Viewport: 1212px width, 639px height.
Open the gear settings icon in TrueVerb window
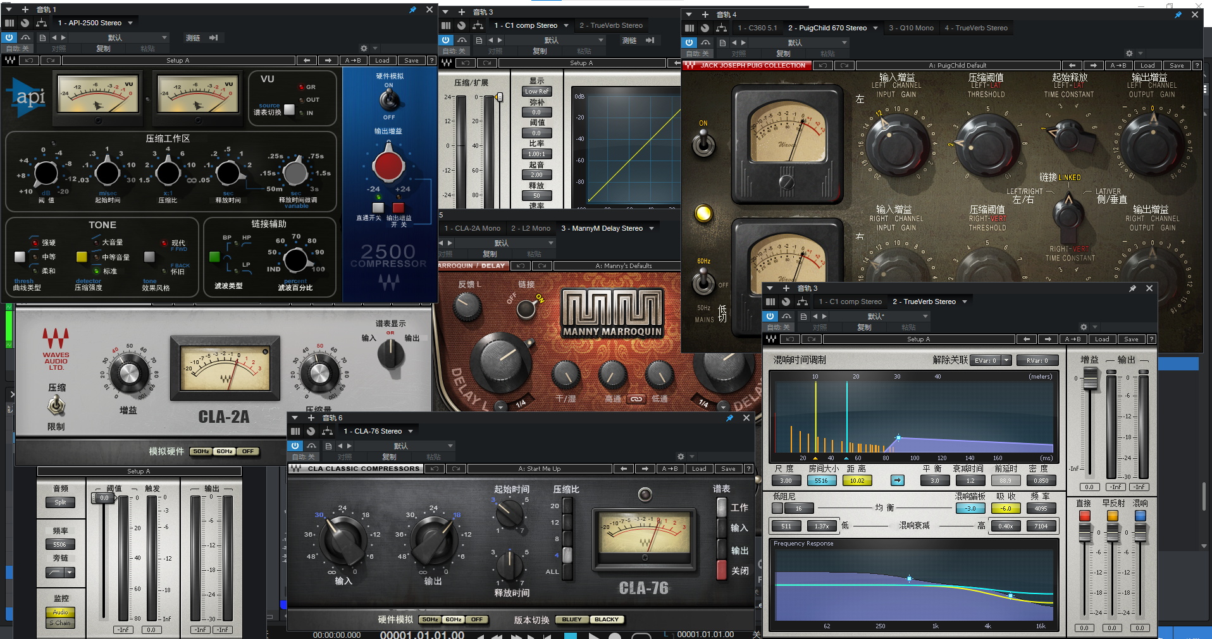[x=1084, y=327]
